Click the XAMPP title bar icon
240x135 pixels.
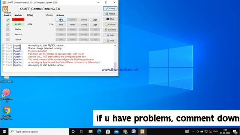pyautogui.click(x=4, y=3)
